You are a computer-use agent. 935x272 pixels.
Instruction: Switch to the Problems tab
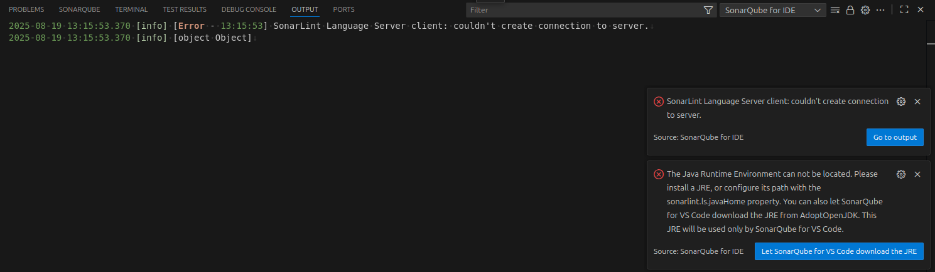(x=26, y=10)
